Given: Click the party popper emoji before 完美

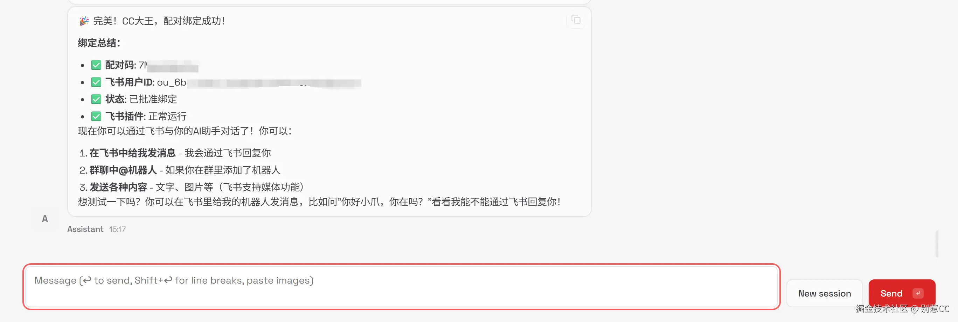Looking at the screenshot, I should pos(84,21).
